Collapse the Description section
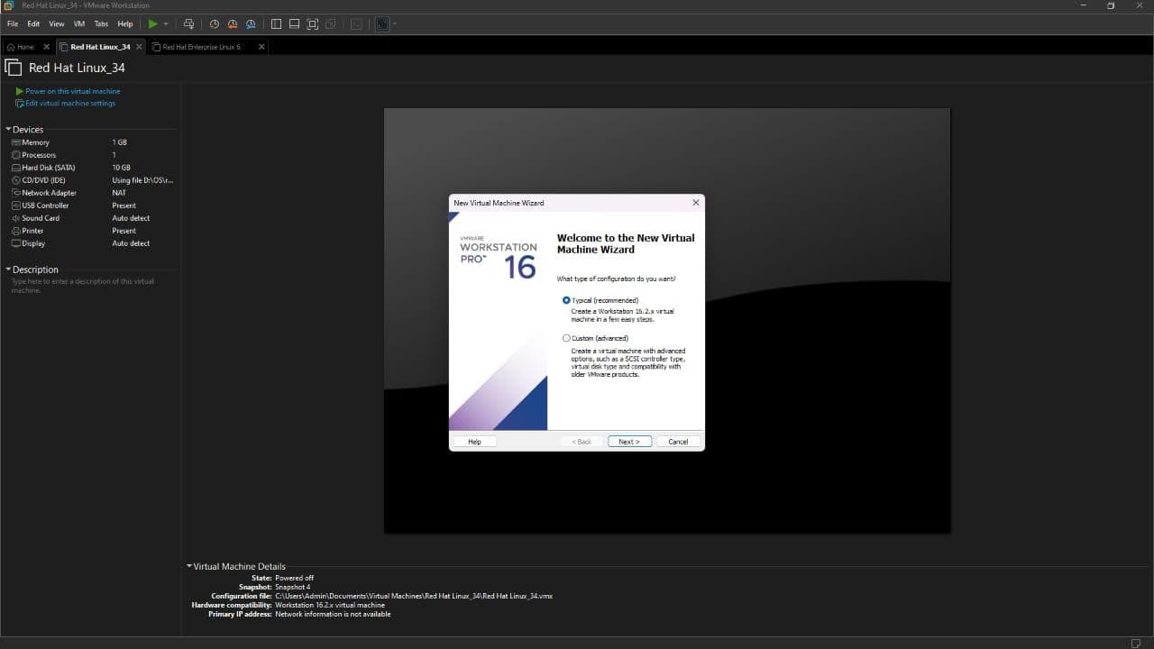Screen dimensions: 1154x649 9,270
